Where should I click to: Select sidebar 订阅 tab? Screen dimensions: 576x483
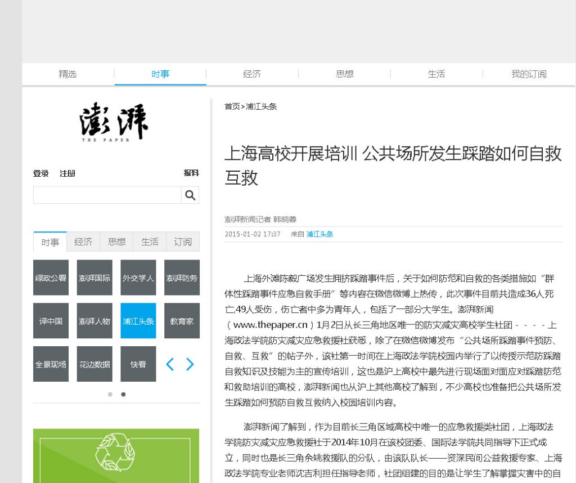click(183, 241)
